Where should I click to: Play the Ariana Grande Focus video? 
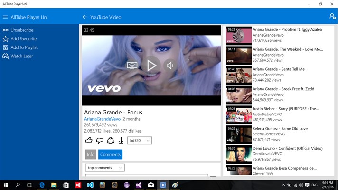click(x=151, y=66)
